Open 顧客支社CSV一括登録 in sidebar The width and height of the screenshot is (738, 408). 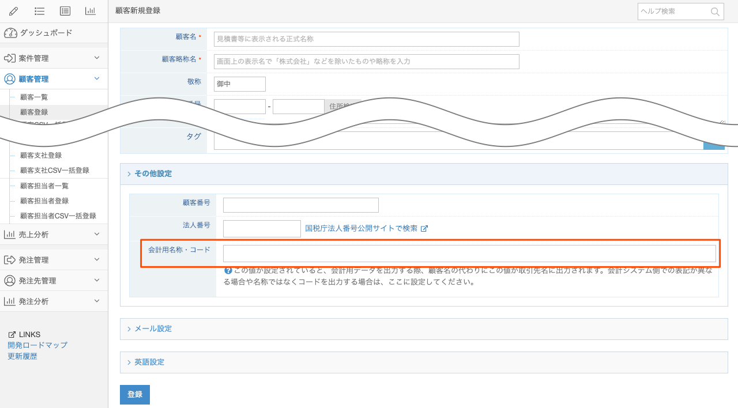click(x=55, y=171)
